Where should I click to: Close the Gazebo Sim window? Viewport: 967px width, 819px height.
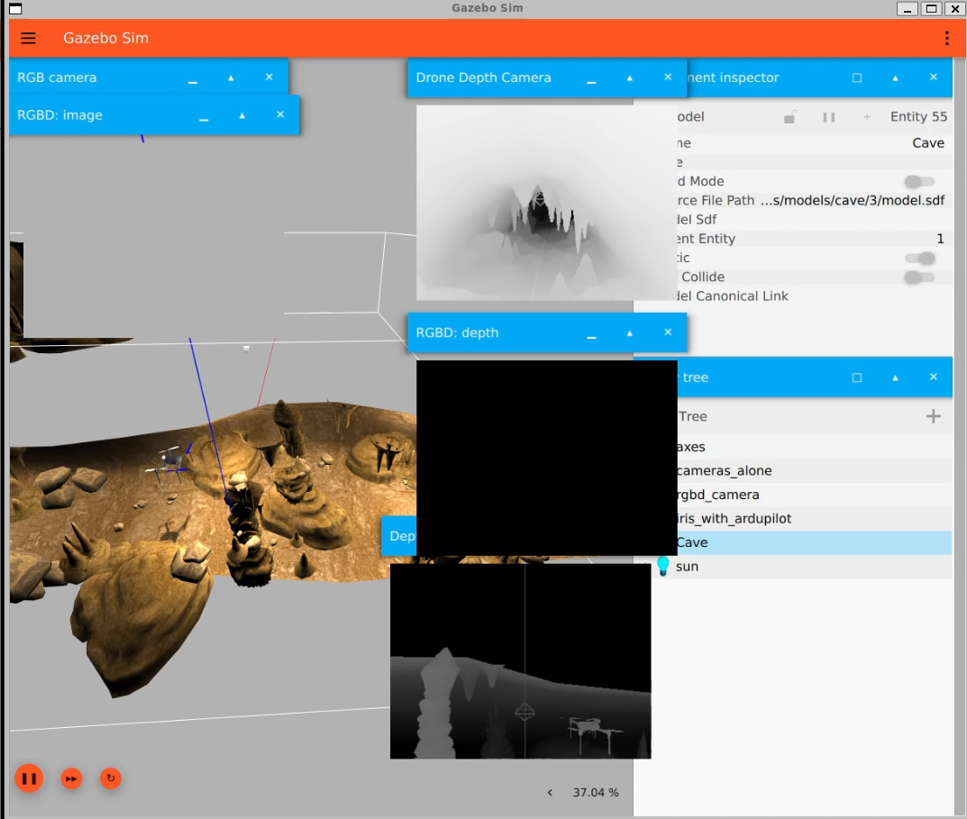point(955,9)
